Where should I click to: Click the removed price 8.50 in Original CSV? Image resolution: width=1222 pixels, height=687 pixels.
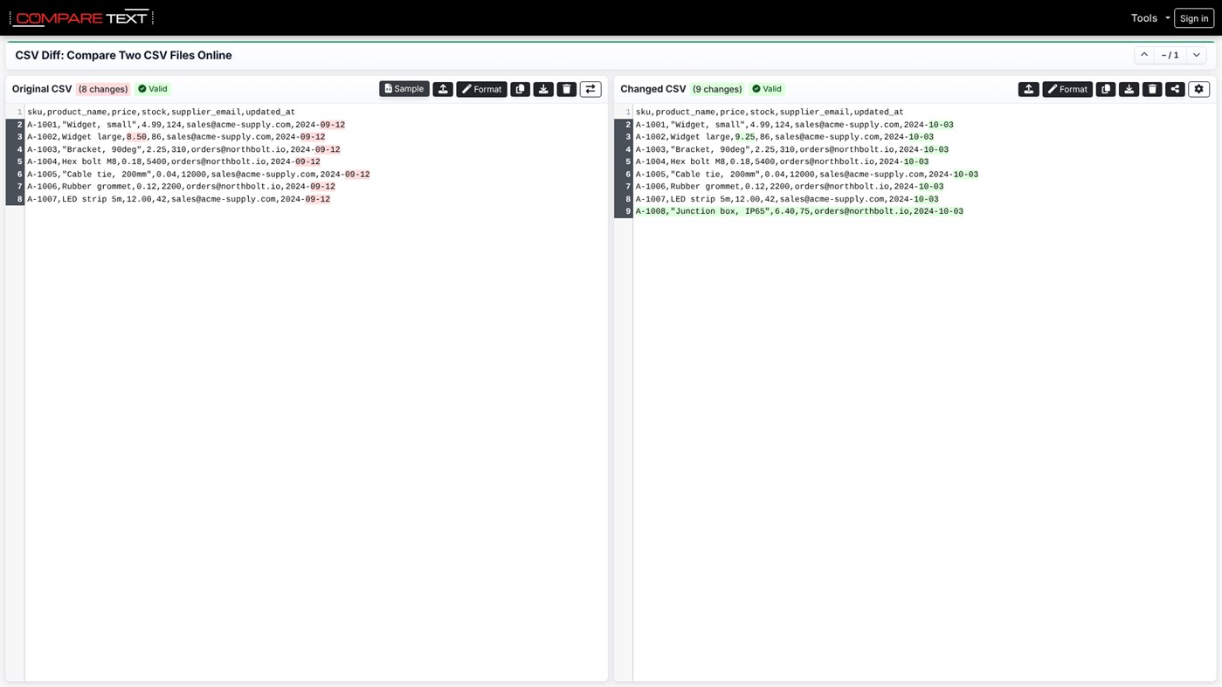tap(136, 137)
